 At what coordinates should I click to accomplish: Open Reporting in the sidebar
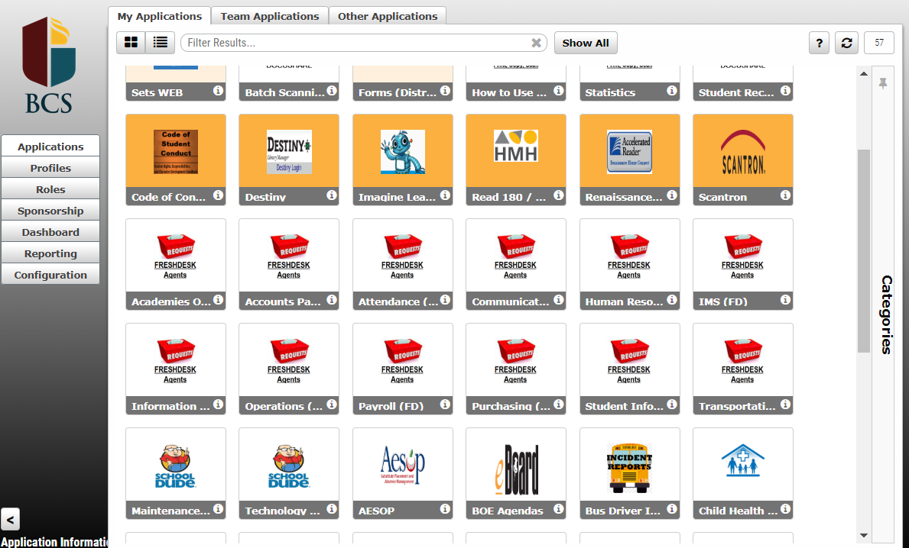(x=50, y=253)
